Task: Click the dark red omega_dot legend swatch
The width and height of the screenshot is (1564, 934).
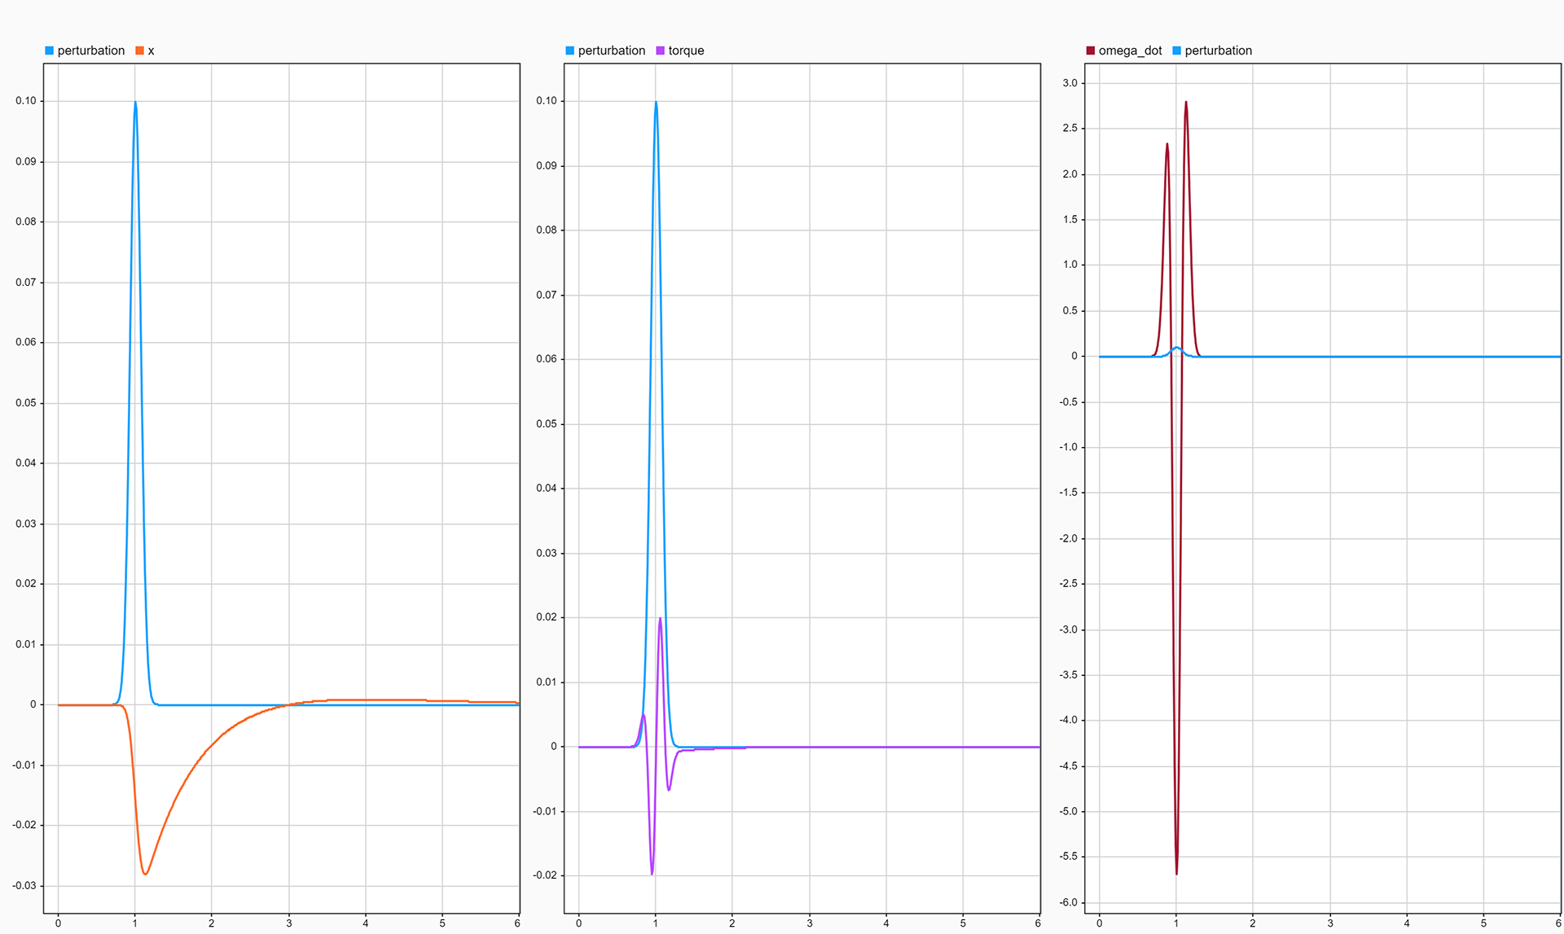Action: click(1090, 50)
